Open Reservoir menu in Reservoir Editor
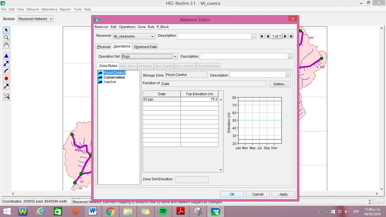386x217 pixels. pos(101,27)
